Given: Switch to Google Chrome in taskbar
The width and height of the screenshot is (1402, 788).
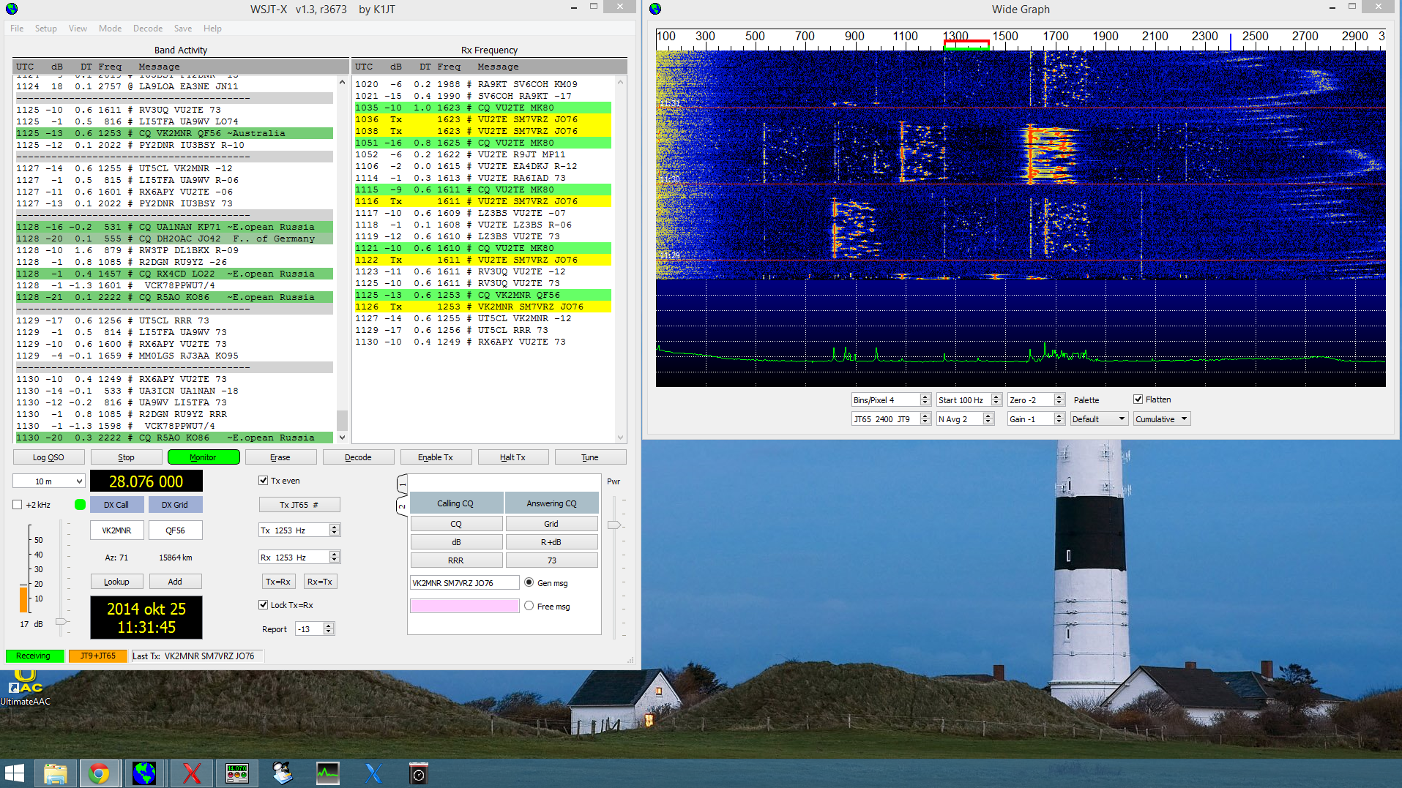Looking at the screenshot, I should click(99, 773).
